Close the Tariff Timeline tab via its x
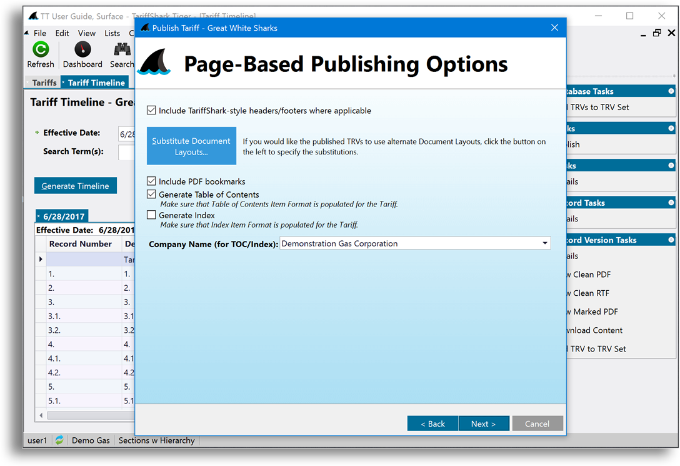 click(x=63, y=82)
